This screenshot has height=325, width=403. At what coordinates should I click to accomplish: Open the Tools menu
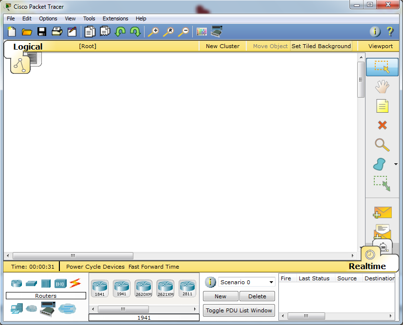[89, 18]
